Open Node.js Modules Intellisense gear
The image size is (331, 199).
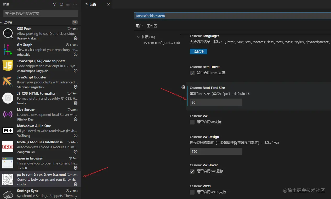(76, 152)
